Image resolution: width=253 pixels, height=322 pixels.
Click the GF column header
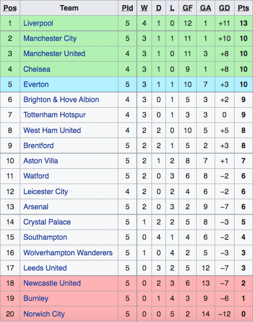tap(188, 8)
